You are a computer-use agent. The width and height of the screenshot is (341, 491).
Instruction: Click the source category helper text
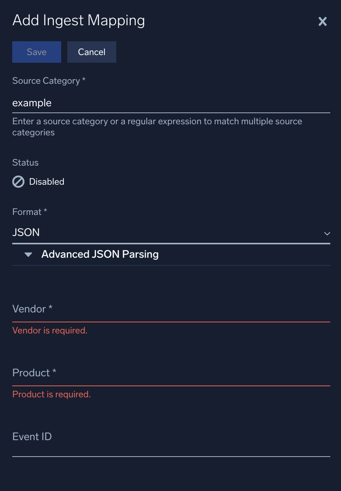click(x=157, y=127)
